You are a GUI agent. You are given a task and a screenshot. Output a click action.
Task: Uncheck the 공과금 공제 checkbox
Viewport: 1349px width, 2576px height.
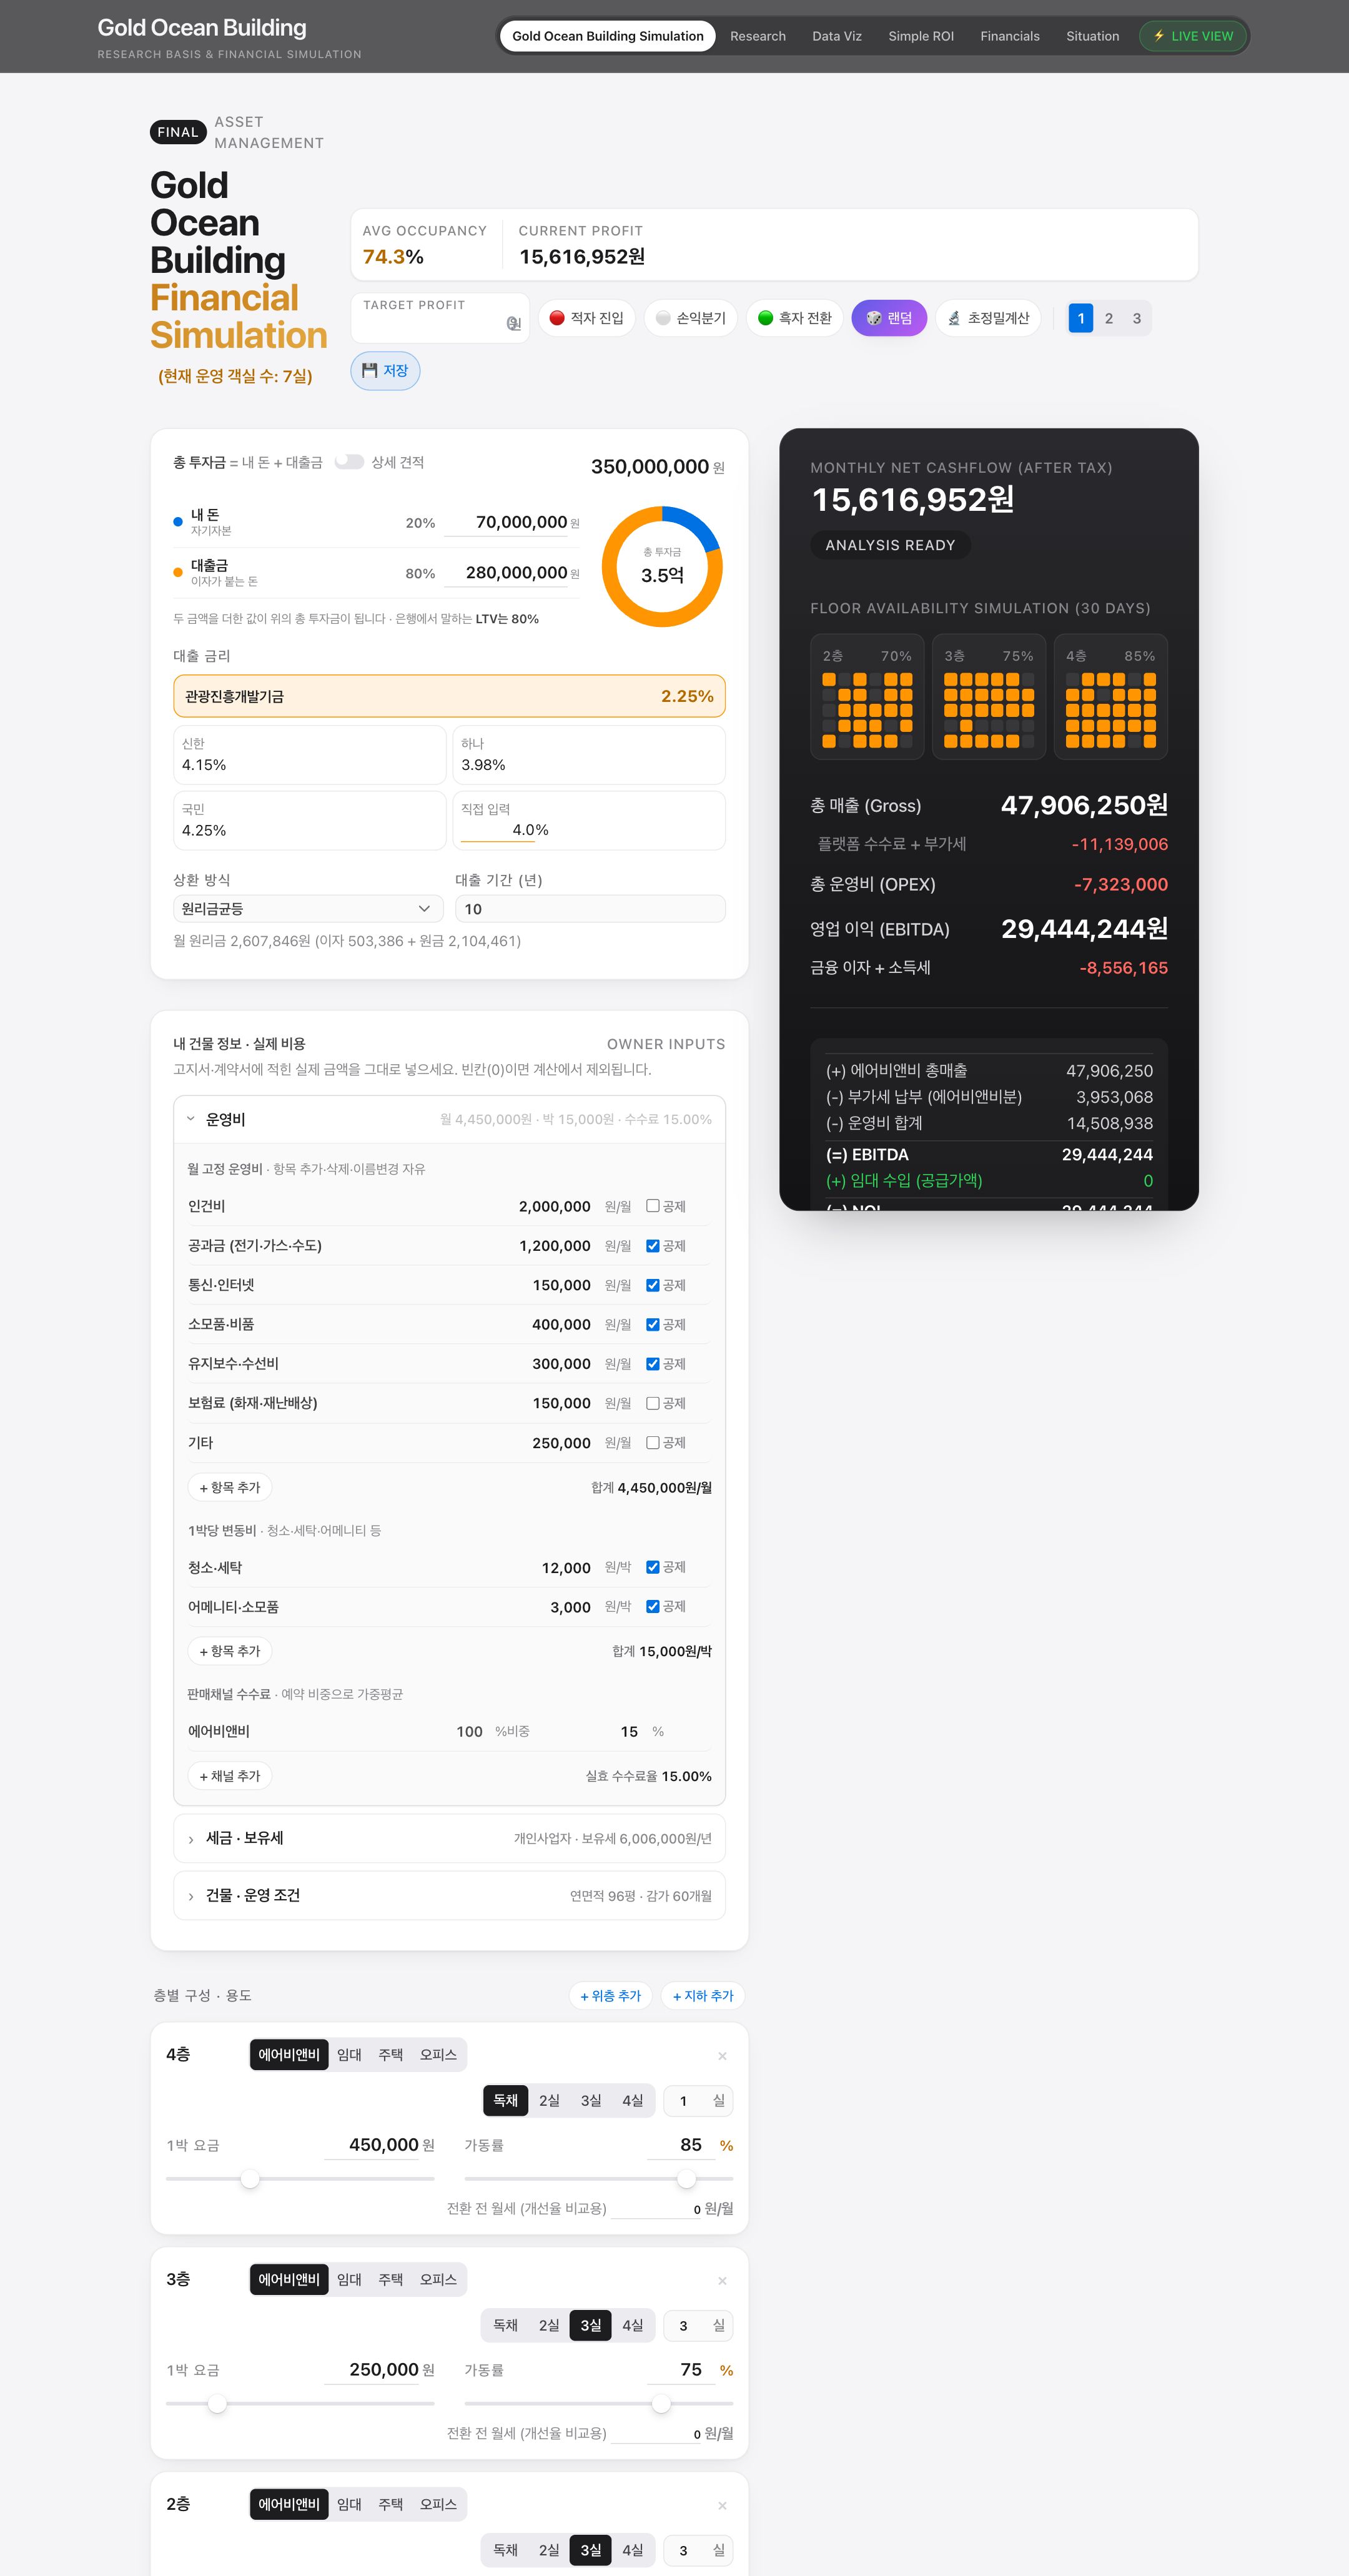click(653, 1246)
